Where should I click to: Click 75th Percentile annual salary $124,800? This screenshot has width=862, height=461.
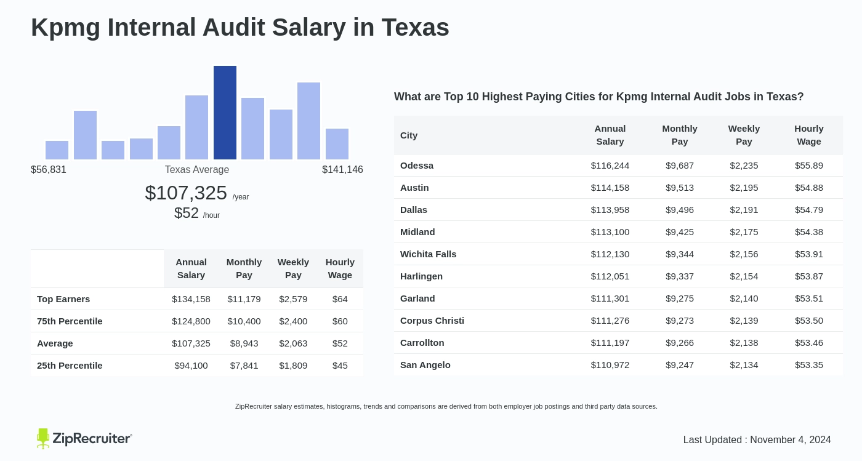(191, 321)
